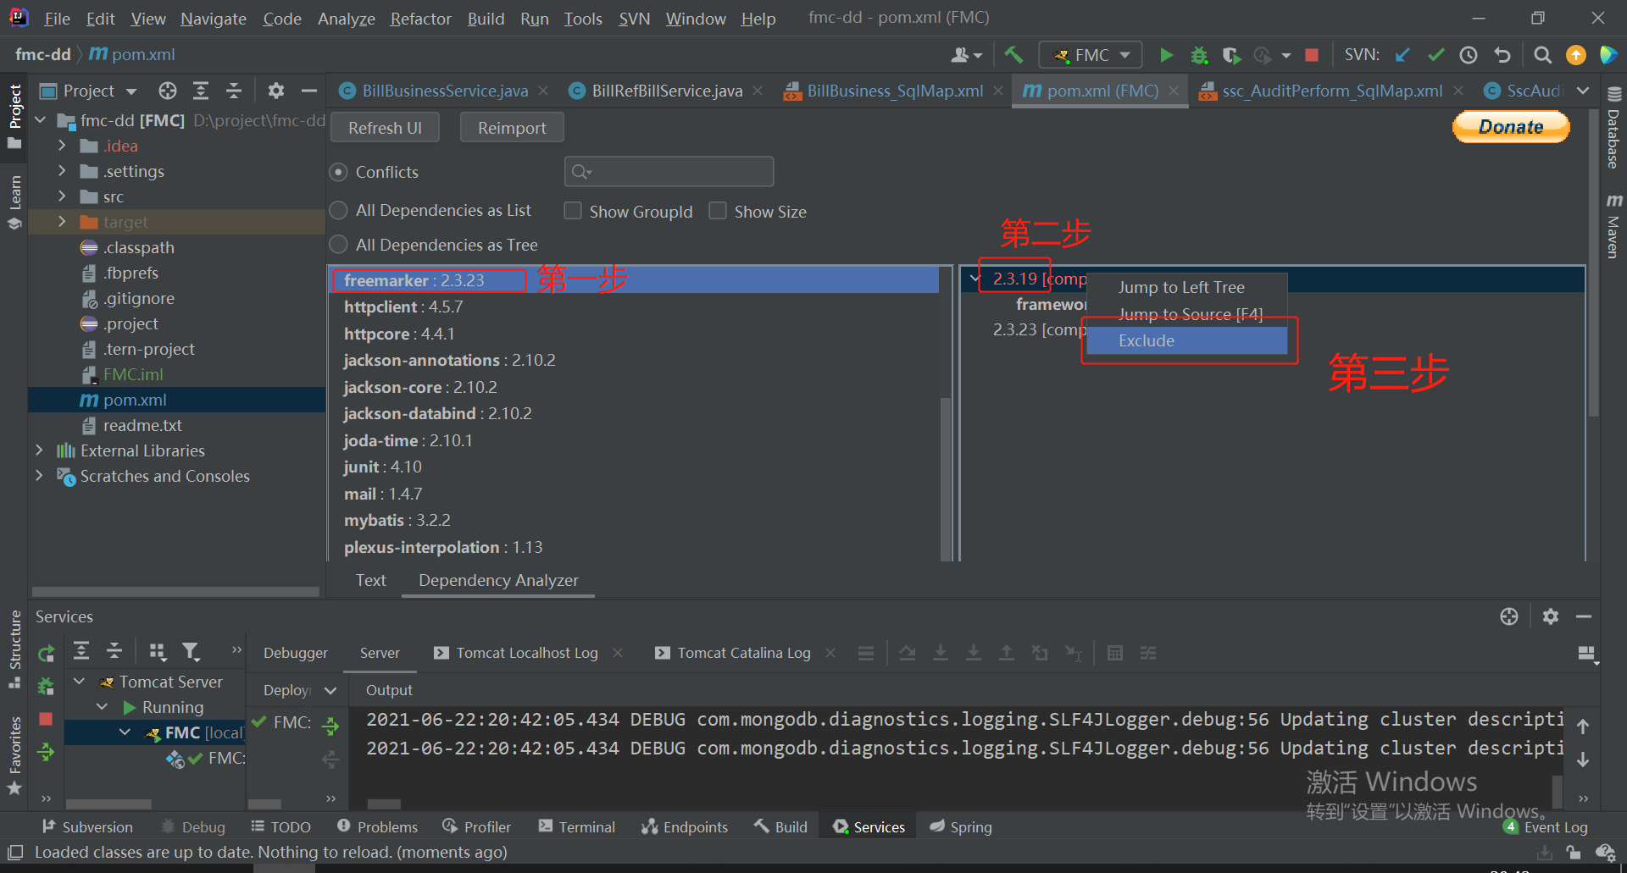Enable Show GroupId checkbox
Image resolution: width=1627 pixels, height=873 pixels.
(573, 211)
